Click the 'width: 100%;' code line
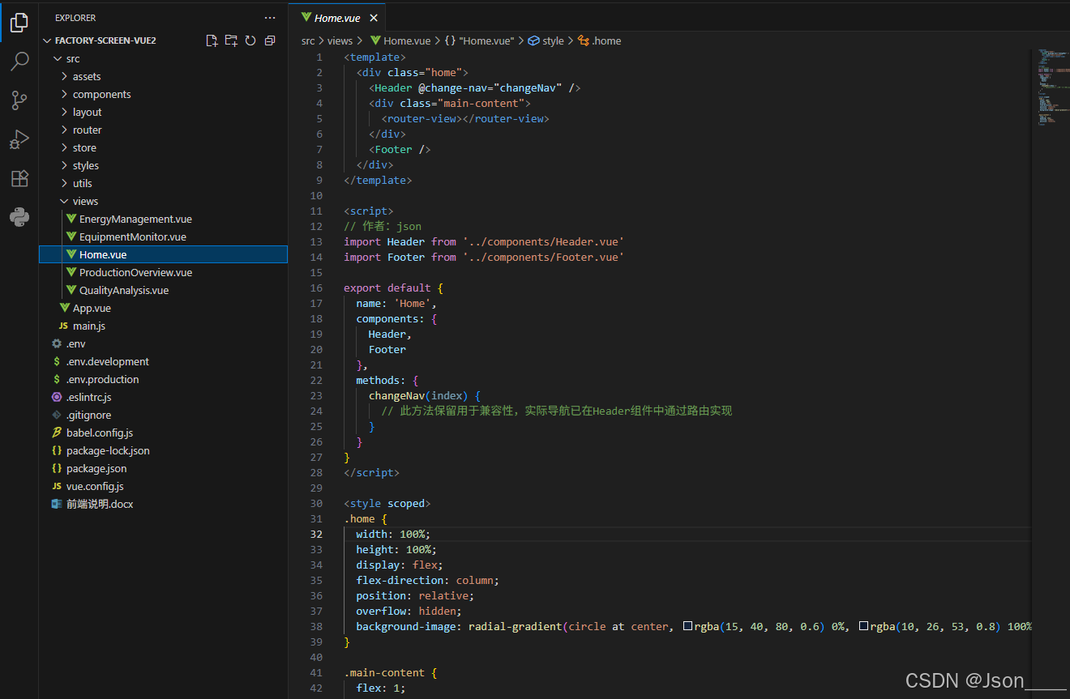This screenshot has height=699, width=1070. tap(393, 534)
